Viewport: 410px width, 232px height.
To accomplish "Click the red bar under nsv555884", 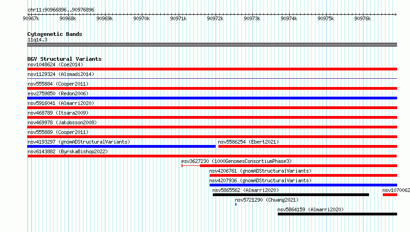I will click(212, 88).
